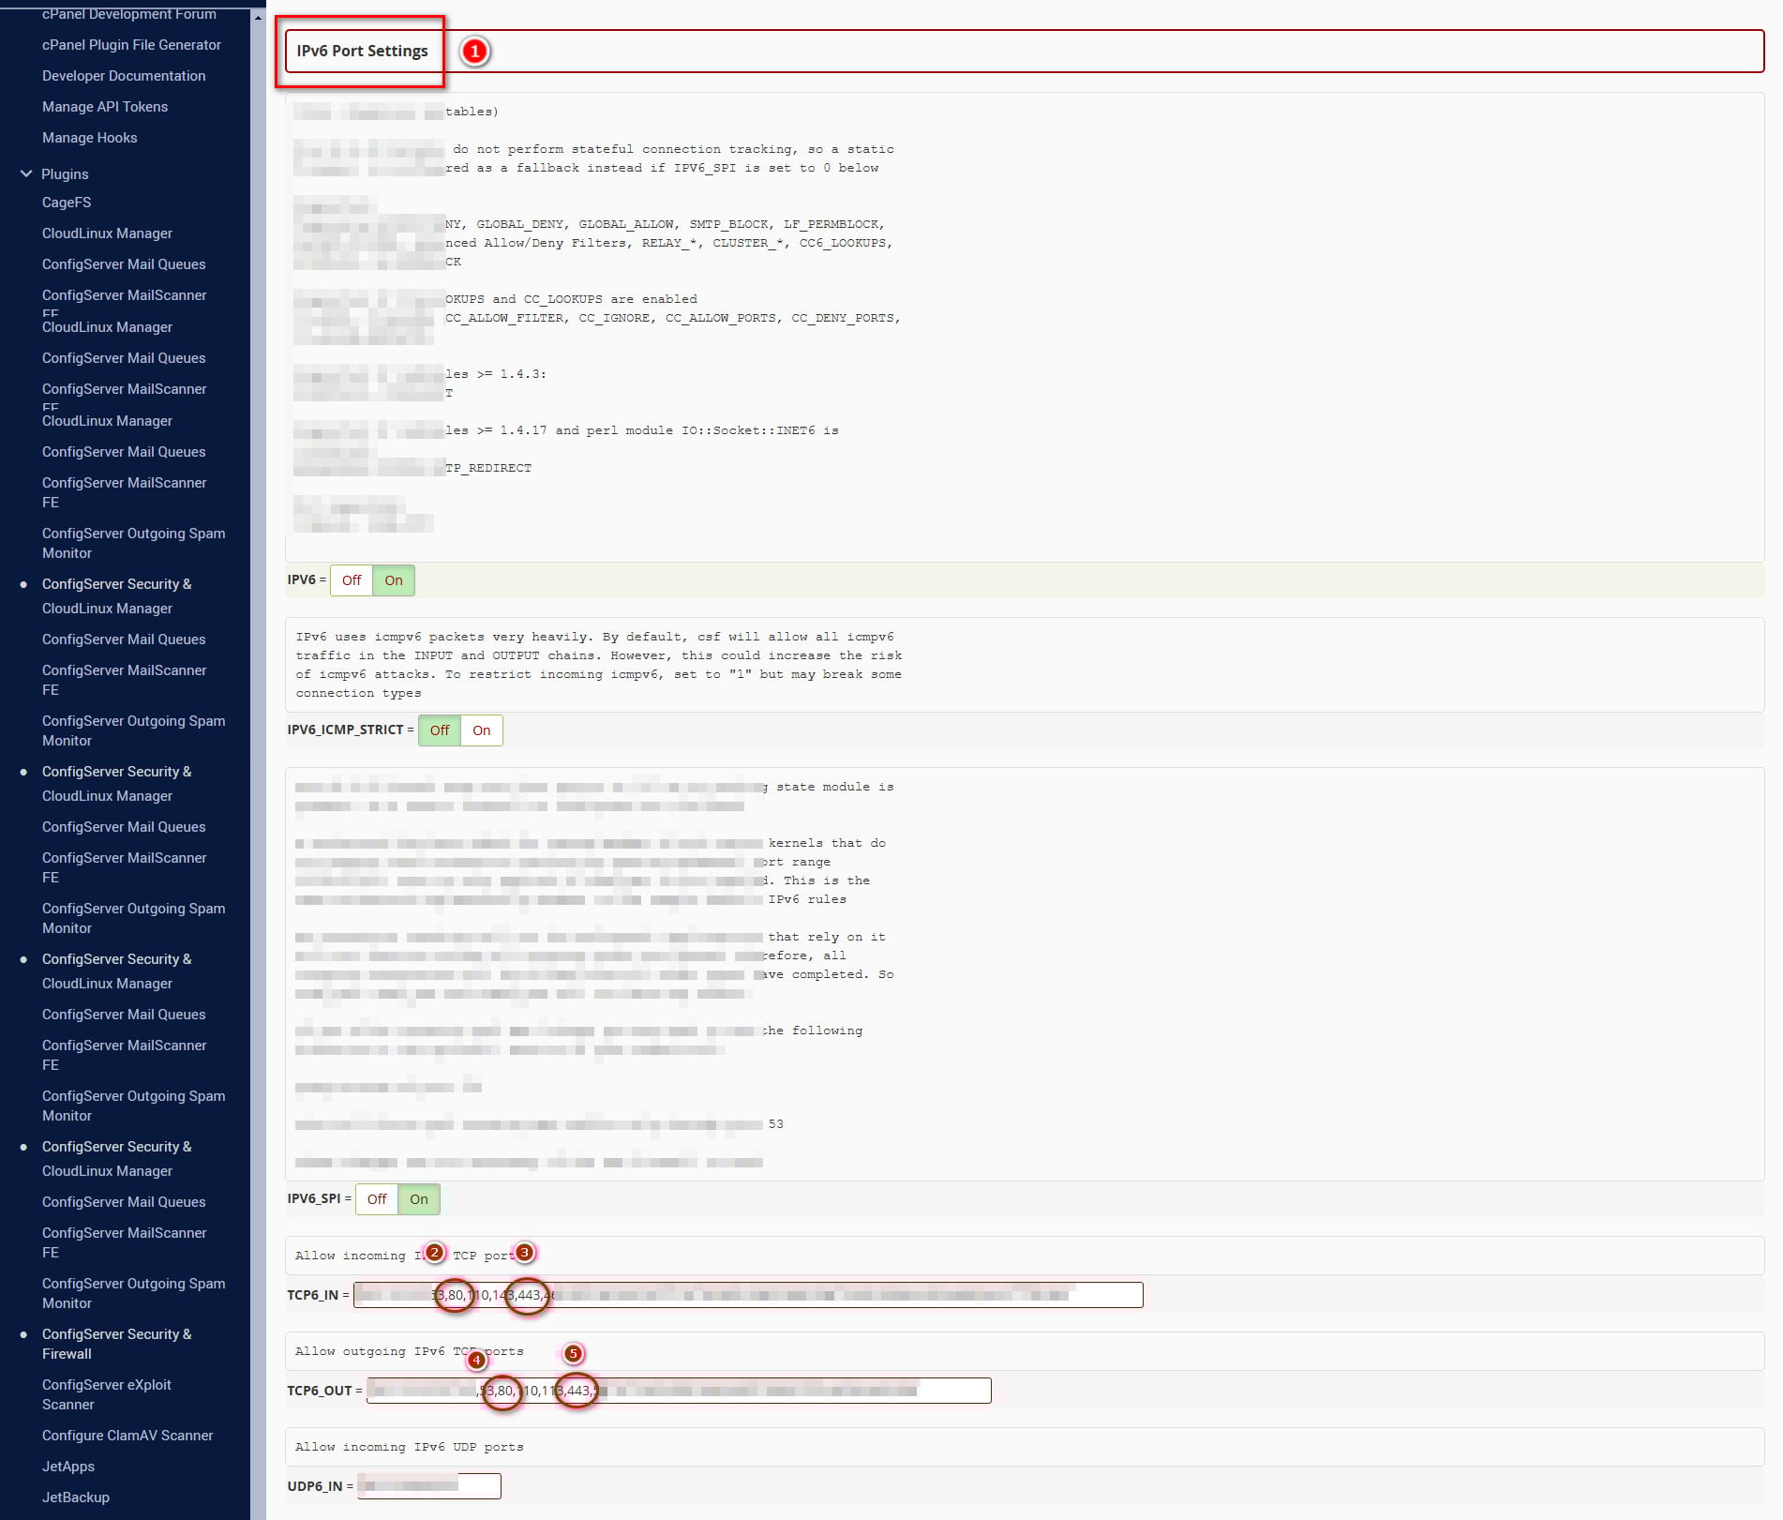The width and height of the screenshot is (1783, 1520).
Task: Click the number 4 annotation marker
Action: coord(476,1360)
